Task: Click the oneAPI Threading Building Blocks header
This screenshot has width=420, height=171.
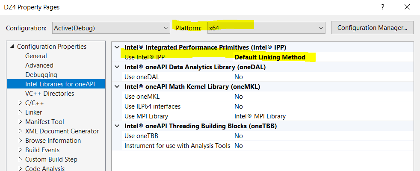Action: coord(201,126)
